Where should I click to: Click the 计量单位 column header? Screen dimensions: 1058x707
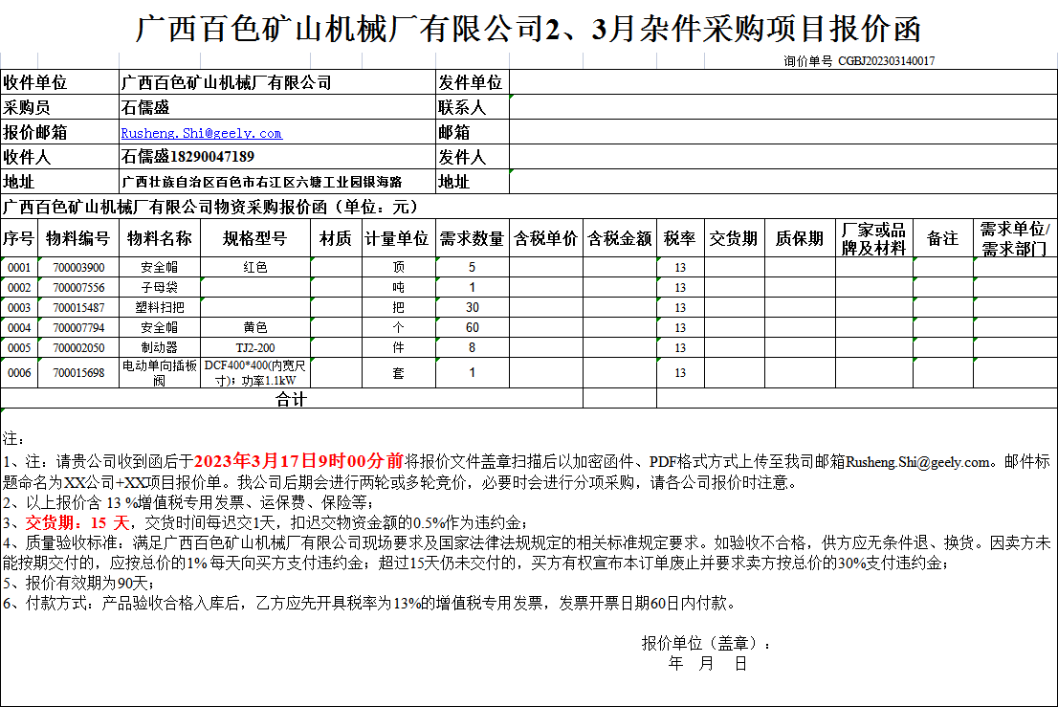pyautogui.click(x=398, y=238)
